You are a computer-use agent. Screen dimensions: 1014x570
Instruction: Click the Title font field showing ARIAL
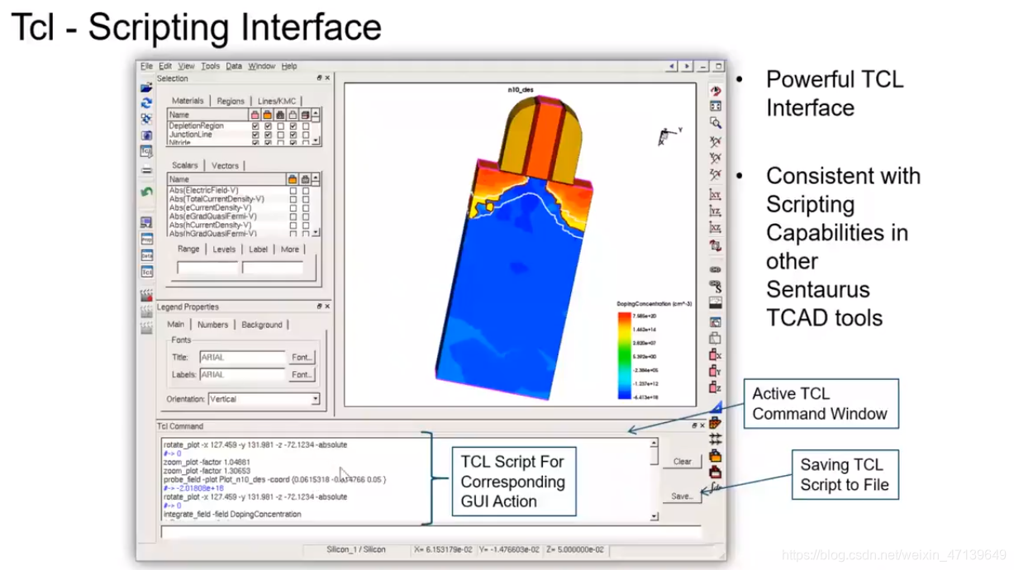(242, 358)
